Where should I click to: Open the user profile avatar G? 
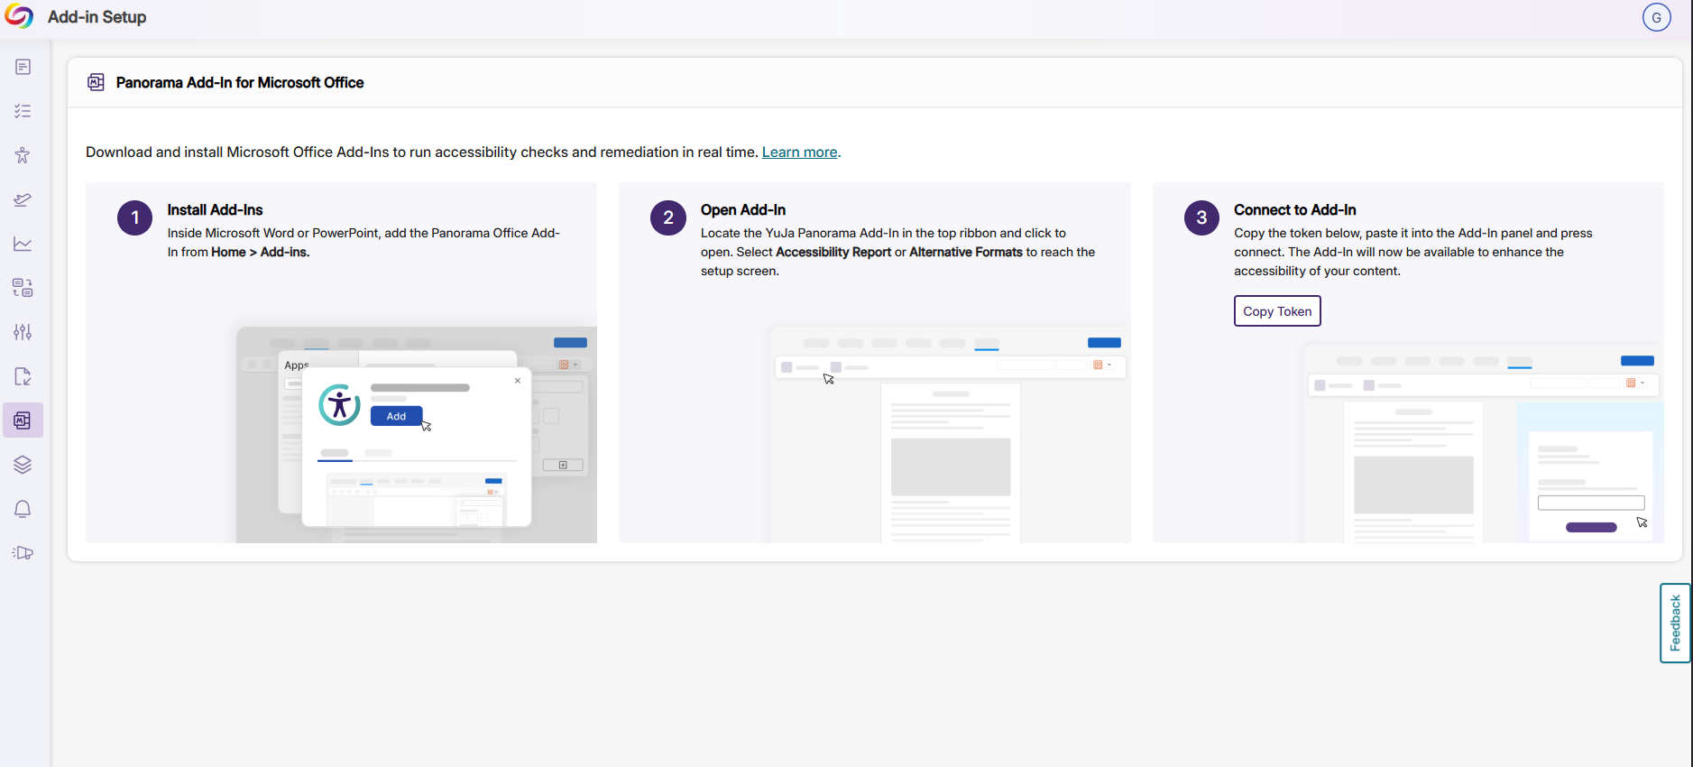[1656, 17]
